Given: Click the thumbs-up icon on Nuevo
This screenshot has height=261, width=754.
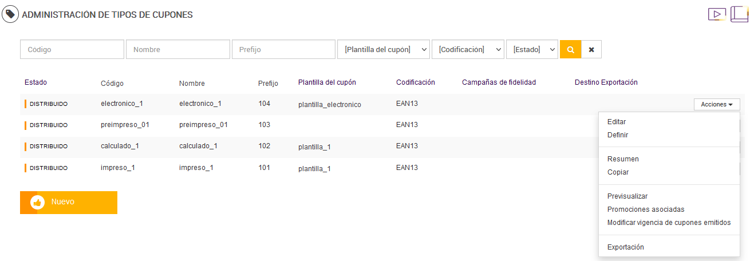Looking at the screenshot, I should pyautogui.click(x=38, y=202).
